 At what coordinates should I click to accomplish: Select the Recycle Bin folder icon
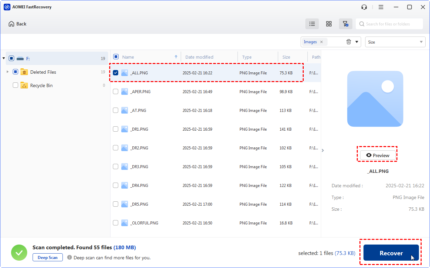(24, 85)
